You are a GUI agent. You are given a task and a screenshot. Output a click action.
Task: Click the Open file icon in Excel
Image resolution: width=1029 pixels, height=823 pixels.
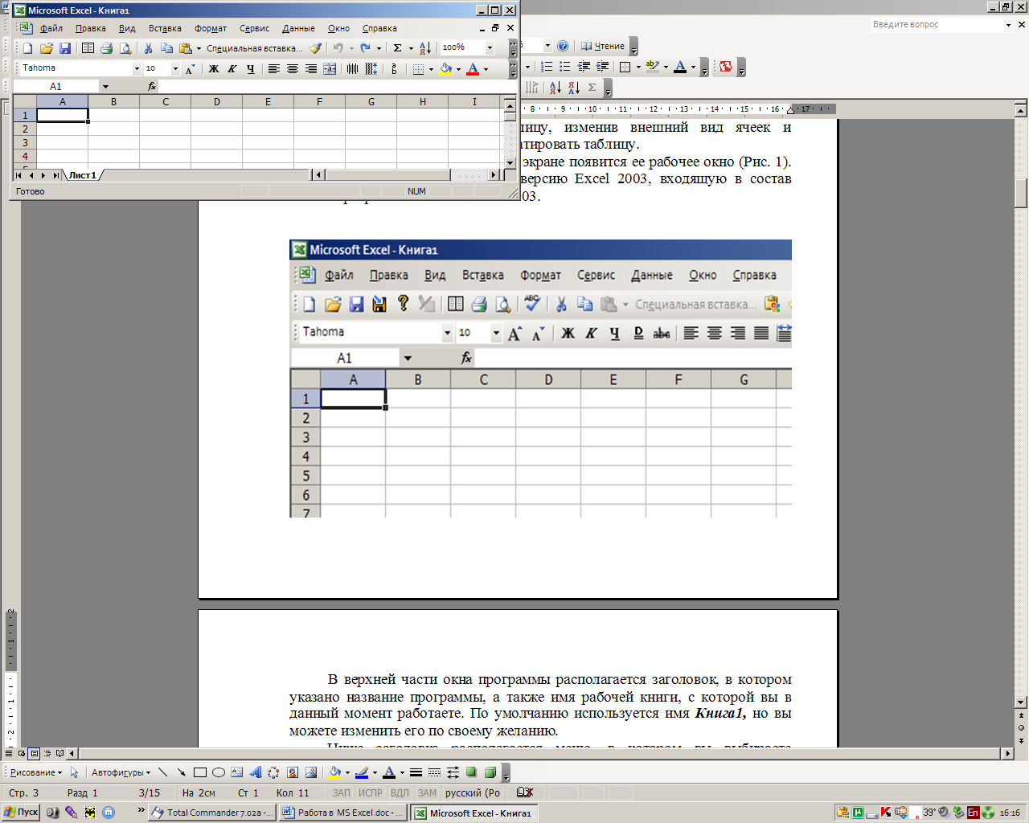(47, 48)
